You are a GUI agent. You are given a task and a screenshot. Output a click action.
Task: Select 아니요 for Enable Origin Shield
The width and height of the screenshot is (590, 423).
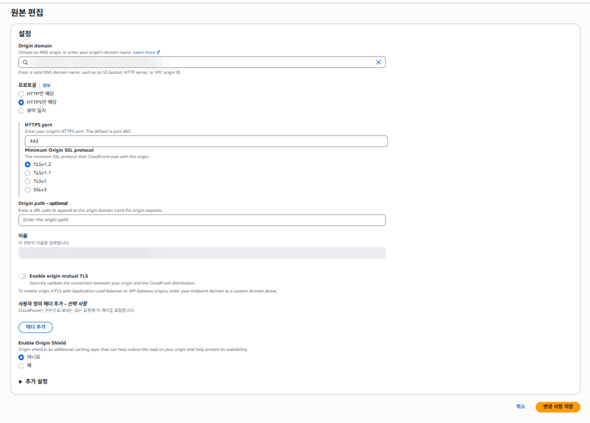pyautogui.click(x=21, y=357)
